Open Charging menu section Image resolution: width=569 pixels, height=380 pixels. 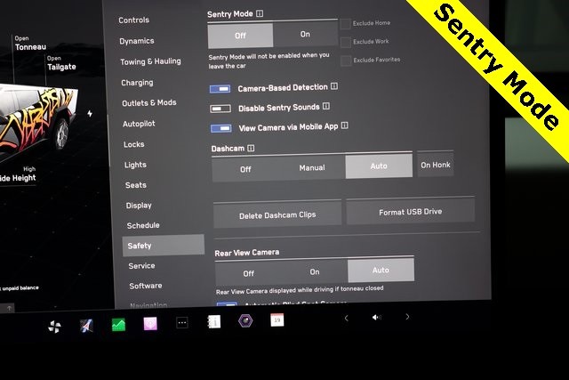[137, 83]
